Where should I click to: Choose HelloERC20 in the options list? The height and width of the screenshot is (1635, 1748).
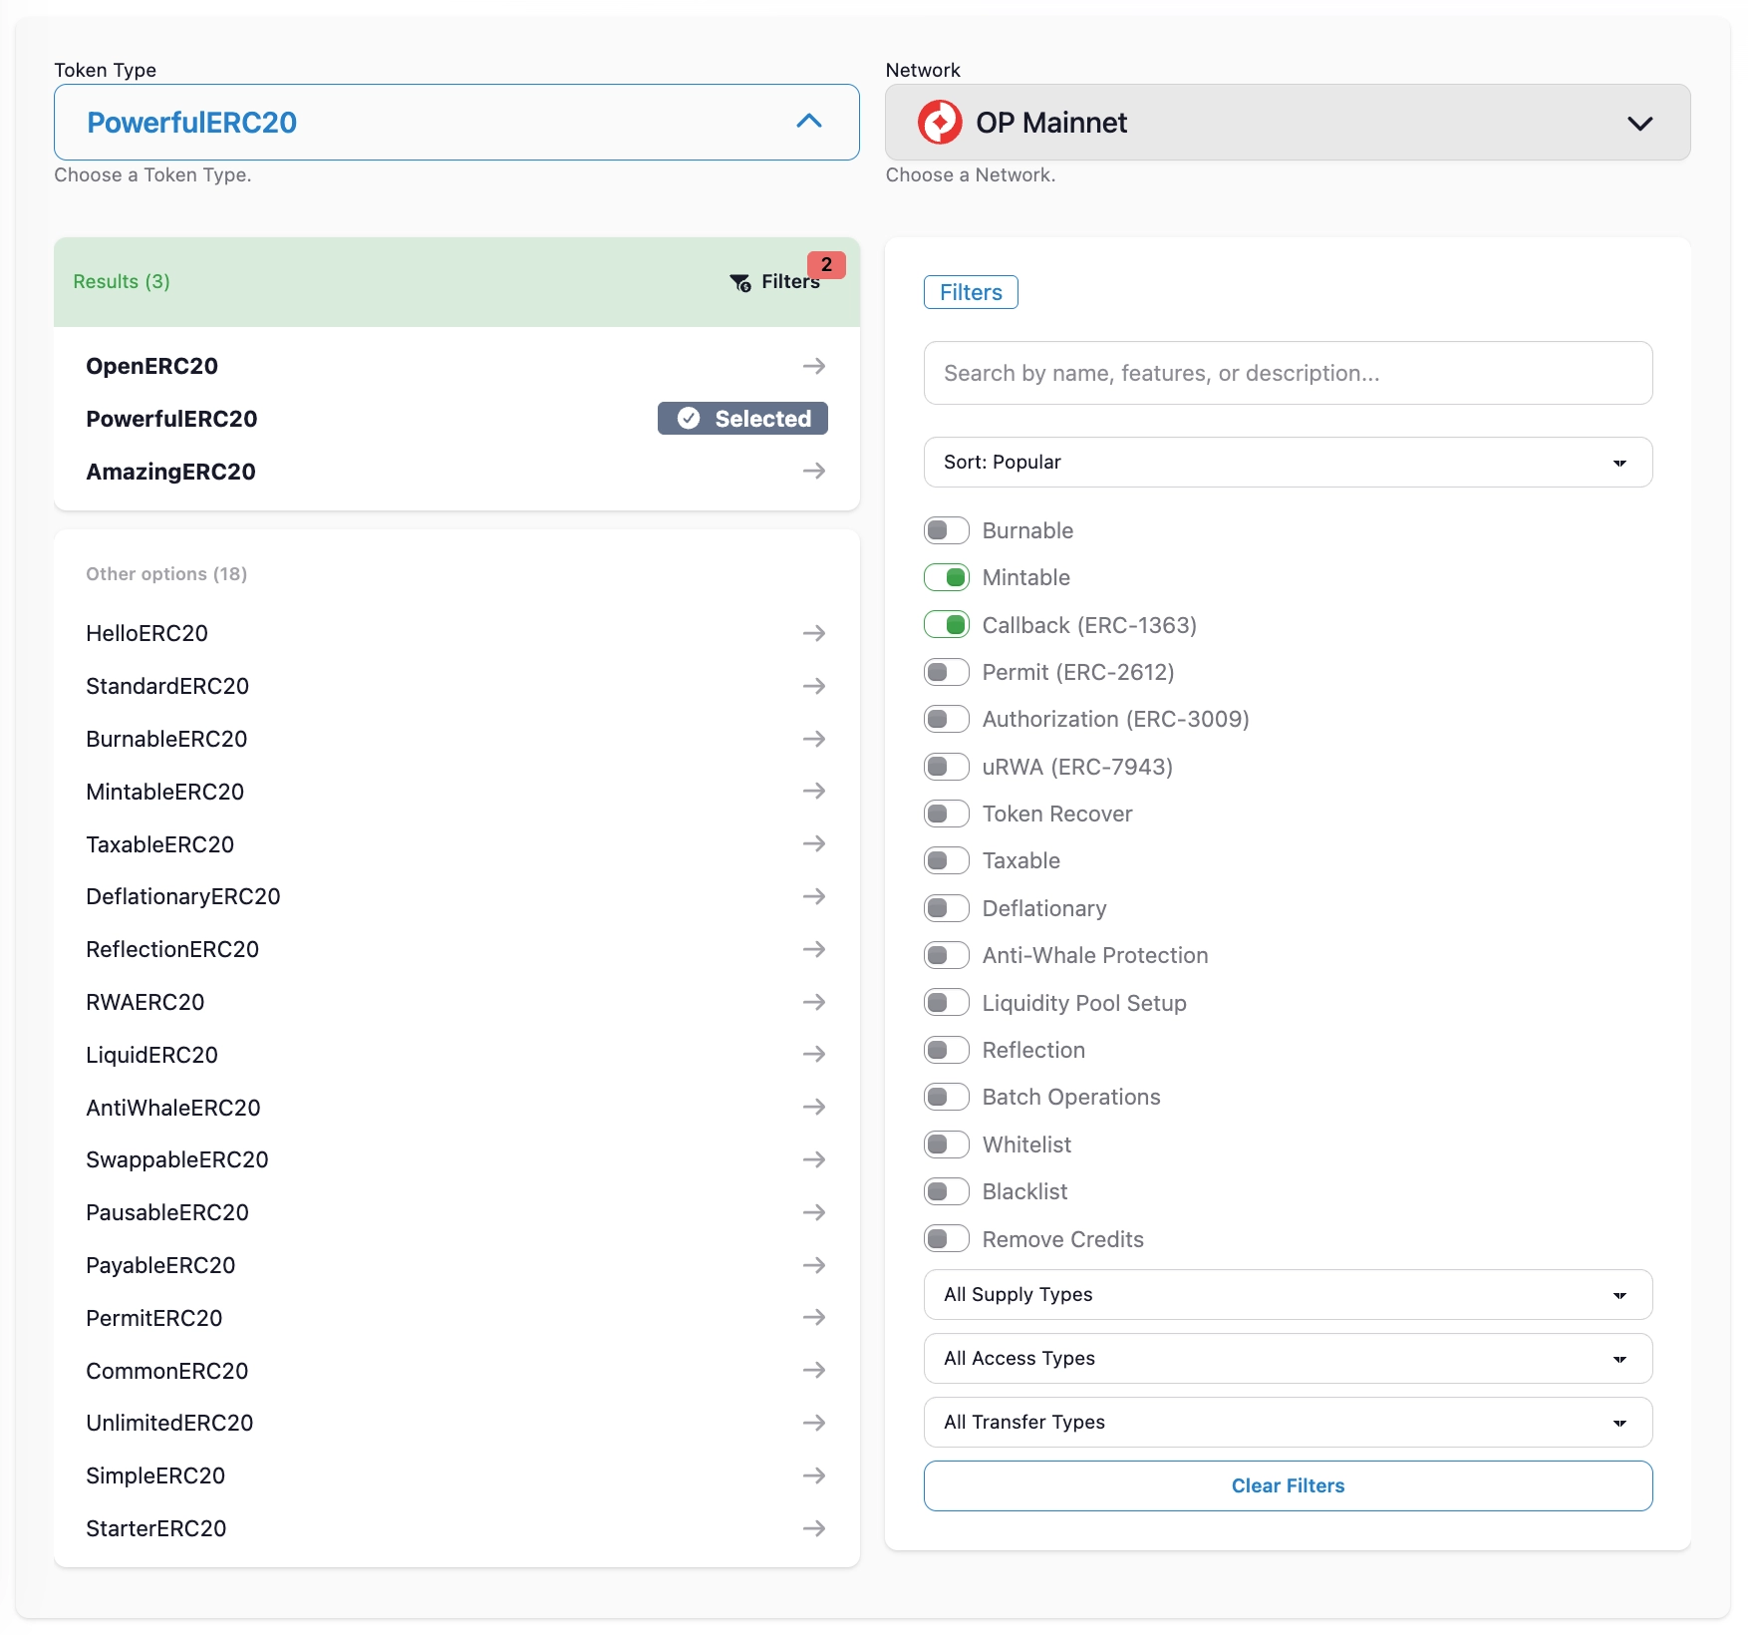pos(456,633)
